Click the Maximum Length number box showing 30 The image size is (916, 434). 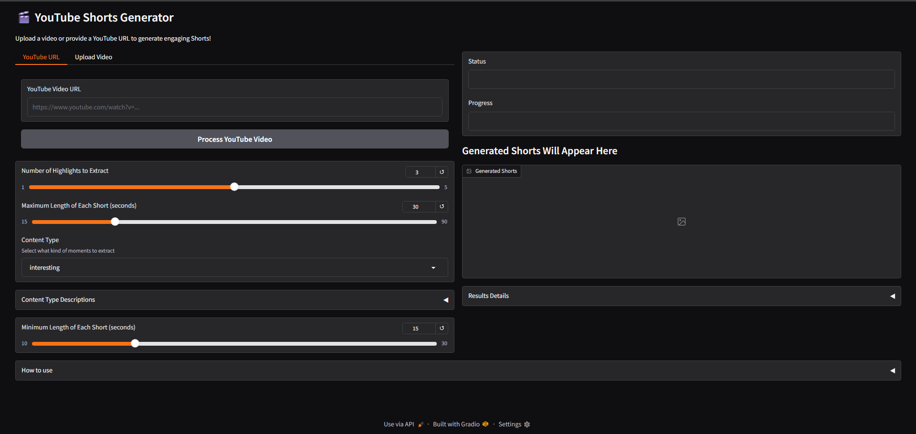click(x=419, y=206)
